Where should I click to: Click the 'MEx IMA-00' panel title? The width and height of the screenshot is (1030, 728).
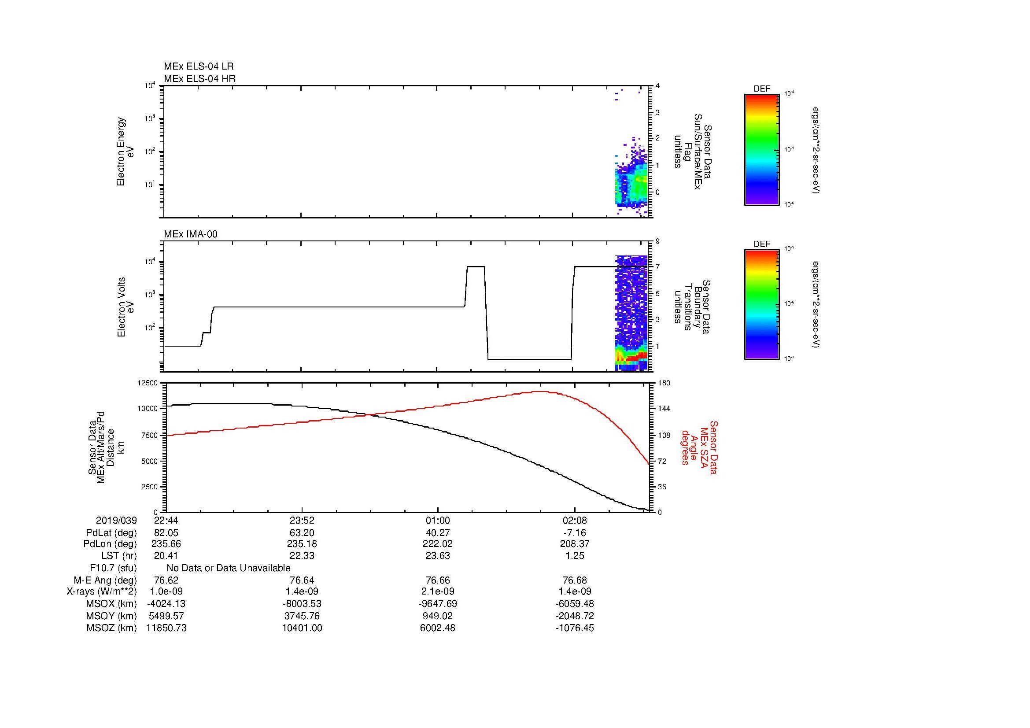click(x=191, y=234)
